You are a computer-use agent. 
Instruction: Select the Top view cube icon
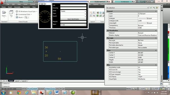(11, 12)
